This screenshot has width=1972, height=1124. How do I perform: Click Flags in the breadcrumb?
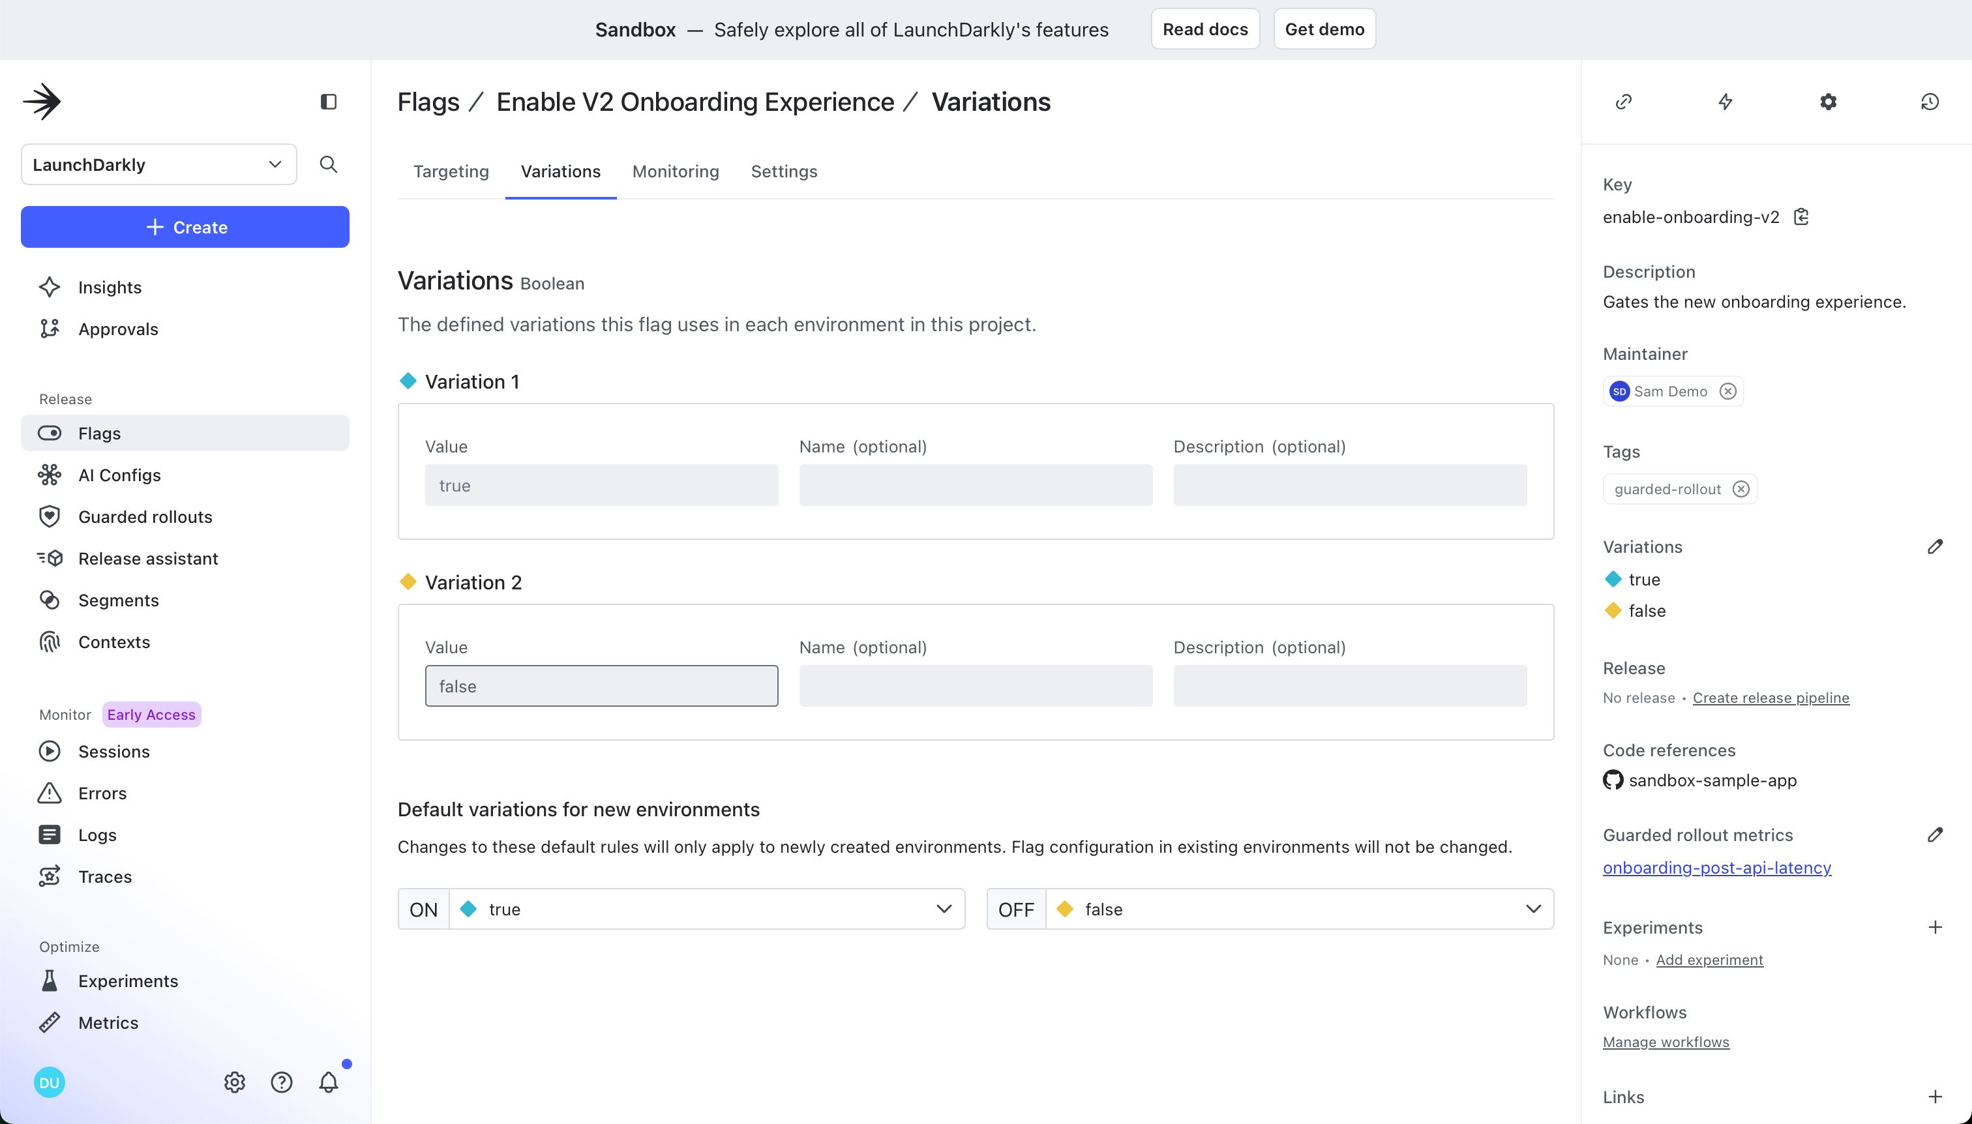(x=428, y=102)
